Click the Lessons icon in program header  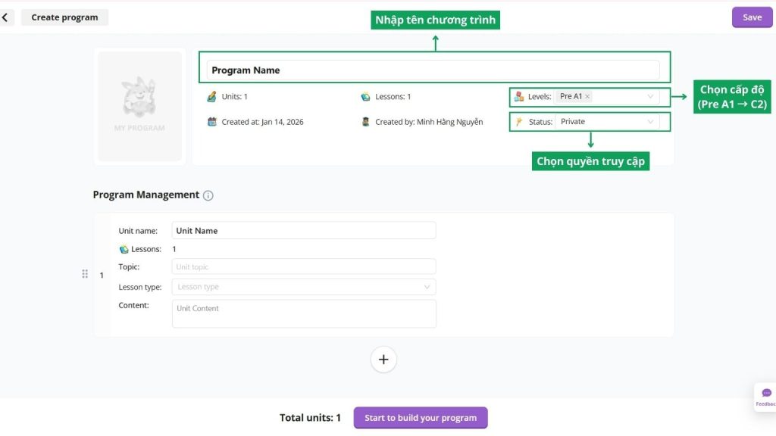[x=366, y=97]
